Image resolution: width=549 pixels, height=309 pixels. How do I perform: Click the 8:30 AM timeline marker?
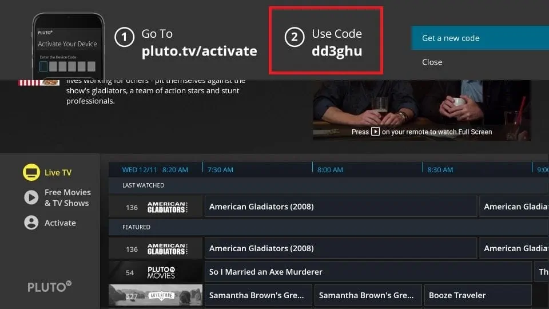440,169
